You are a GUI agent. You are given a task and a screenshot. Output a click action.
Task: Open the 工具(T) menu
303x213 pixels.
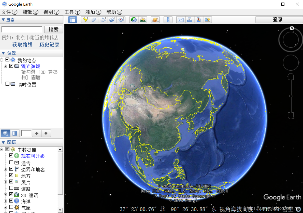click(72, 12)
